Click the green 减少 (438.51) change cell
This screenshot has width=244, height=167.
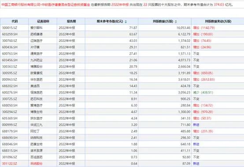[x=203, y=93]
